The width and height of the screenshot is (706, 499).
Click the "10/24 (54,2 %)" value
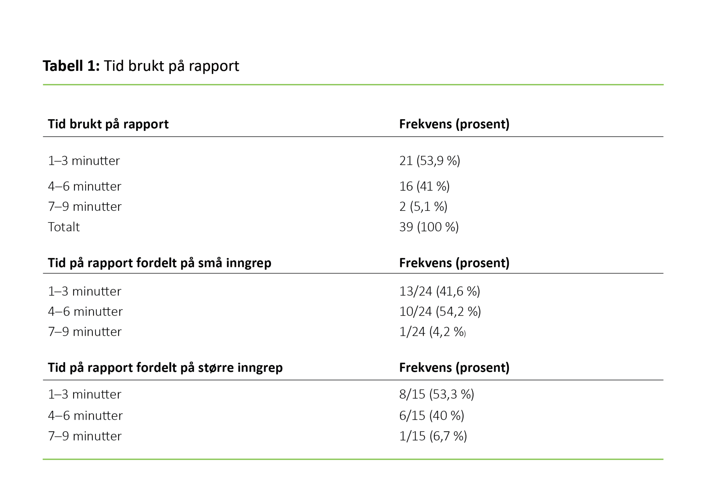[x=439, y=311]
